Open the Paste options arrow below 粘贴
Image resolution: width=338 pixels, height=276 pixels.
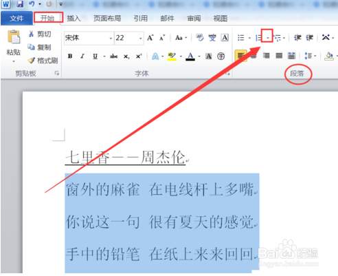[x=14, y=61]
